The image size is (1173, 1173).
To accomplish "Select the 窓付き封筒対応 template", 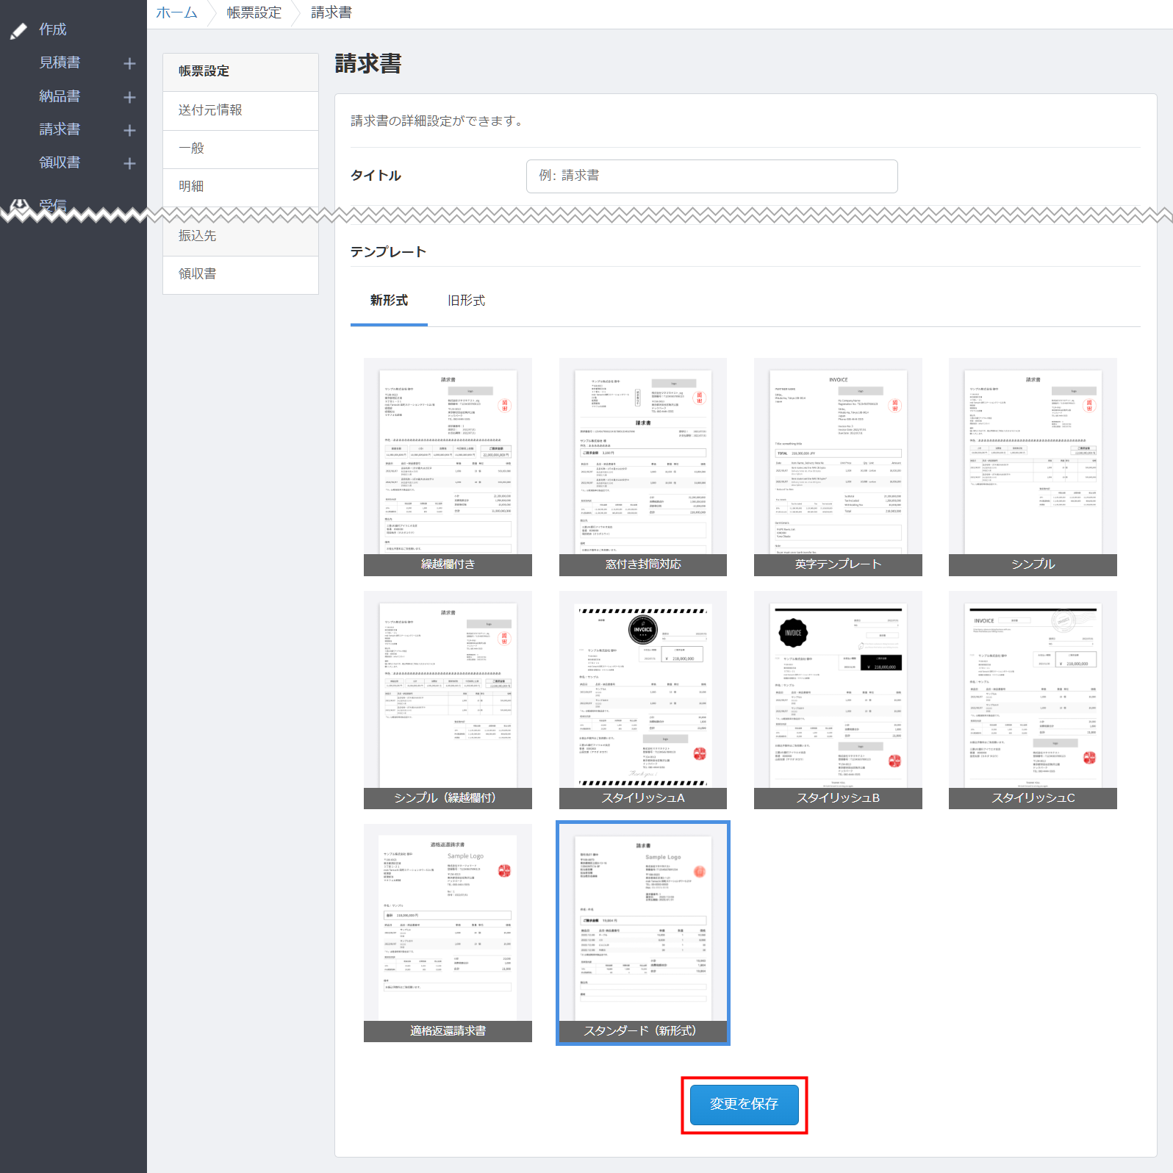I will pyautogui.click(x=642, y=467).
